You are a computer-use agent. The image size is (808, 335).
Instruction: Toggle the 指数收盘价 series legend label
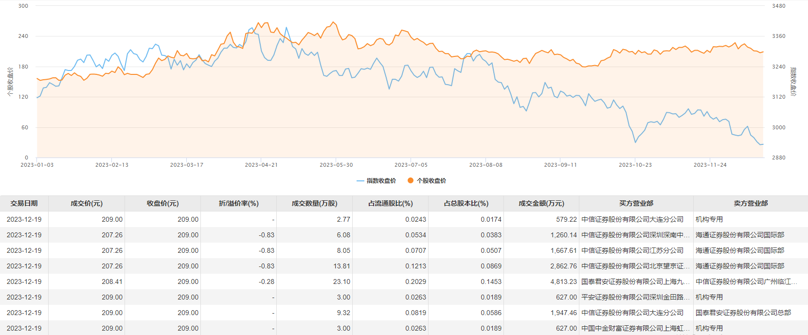point(381,181)
